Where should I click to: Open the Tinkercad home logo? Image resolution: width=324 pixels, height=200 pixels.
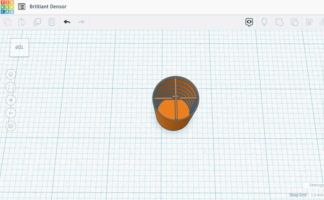tap(7, 7)
